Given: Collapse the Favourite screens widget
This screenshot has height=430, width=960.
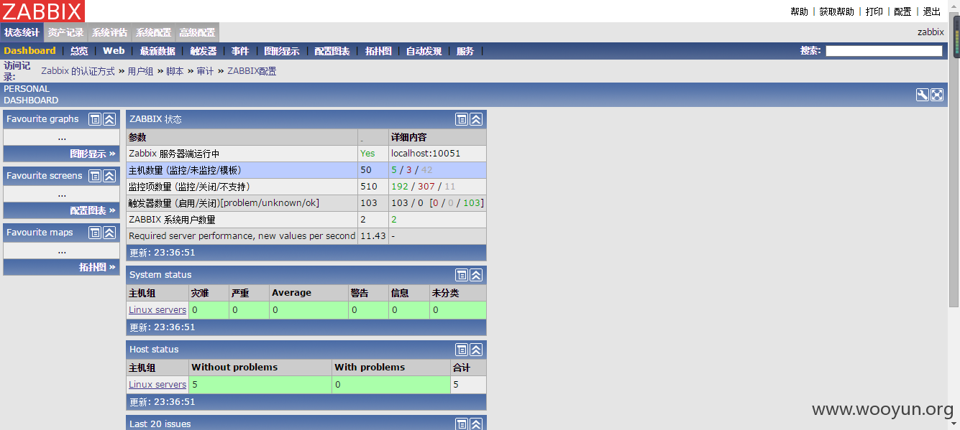Looking at the screenshot, I should 109,176.
